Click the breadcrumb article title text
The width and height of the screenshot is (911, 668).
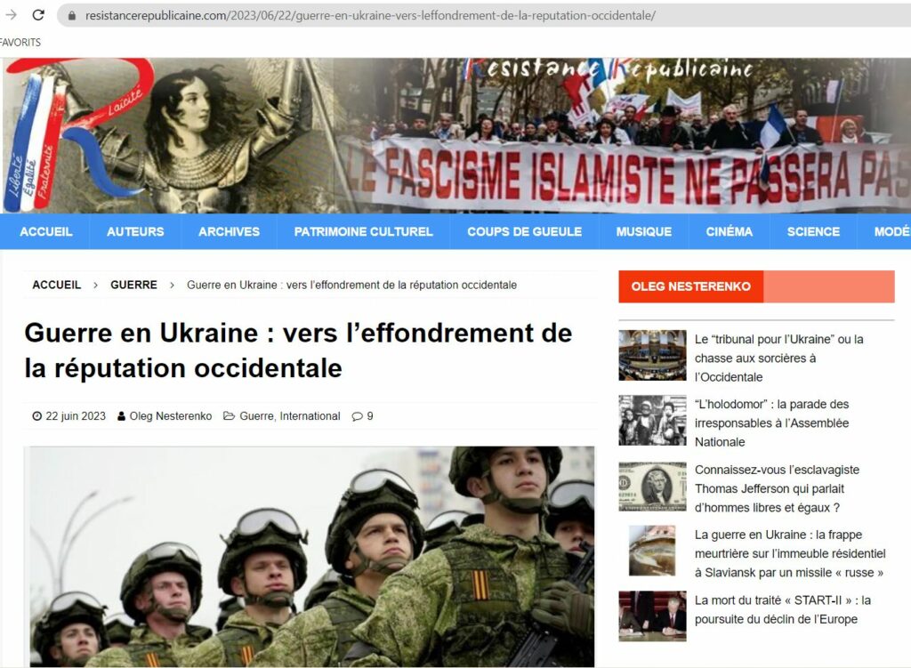click(351, 286)
